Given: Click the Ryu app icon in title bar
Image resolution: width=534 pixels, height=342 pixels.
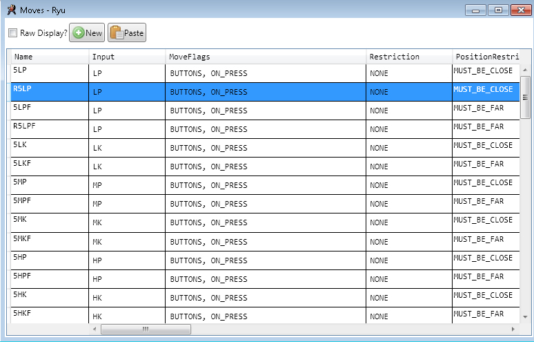Looking at the screenshot, I should [12, 10].
